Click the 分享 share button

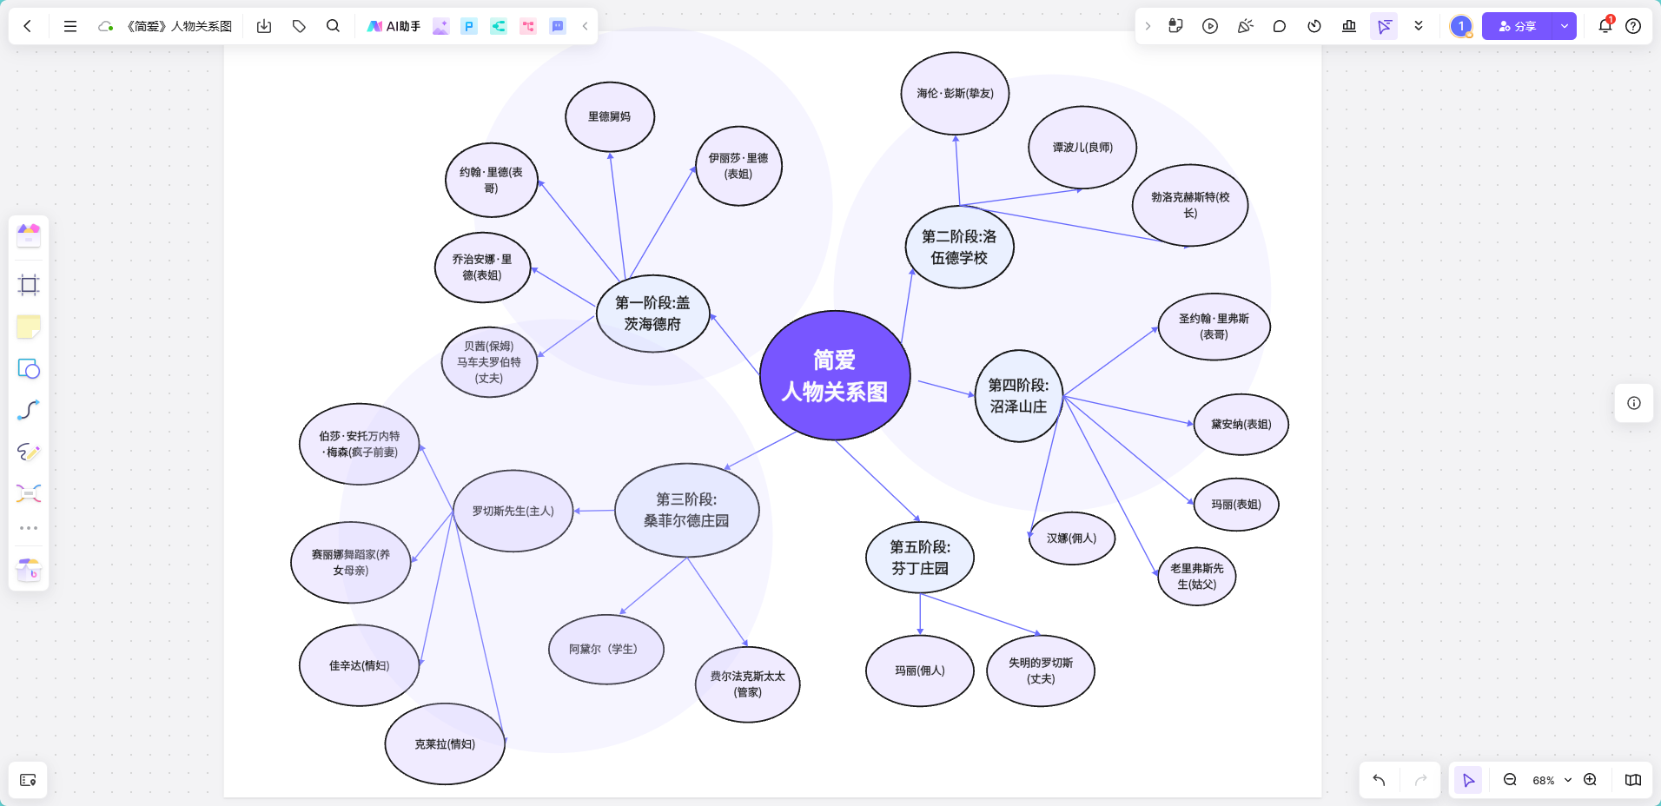point(1517,26)
